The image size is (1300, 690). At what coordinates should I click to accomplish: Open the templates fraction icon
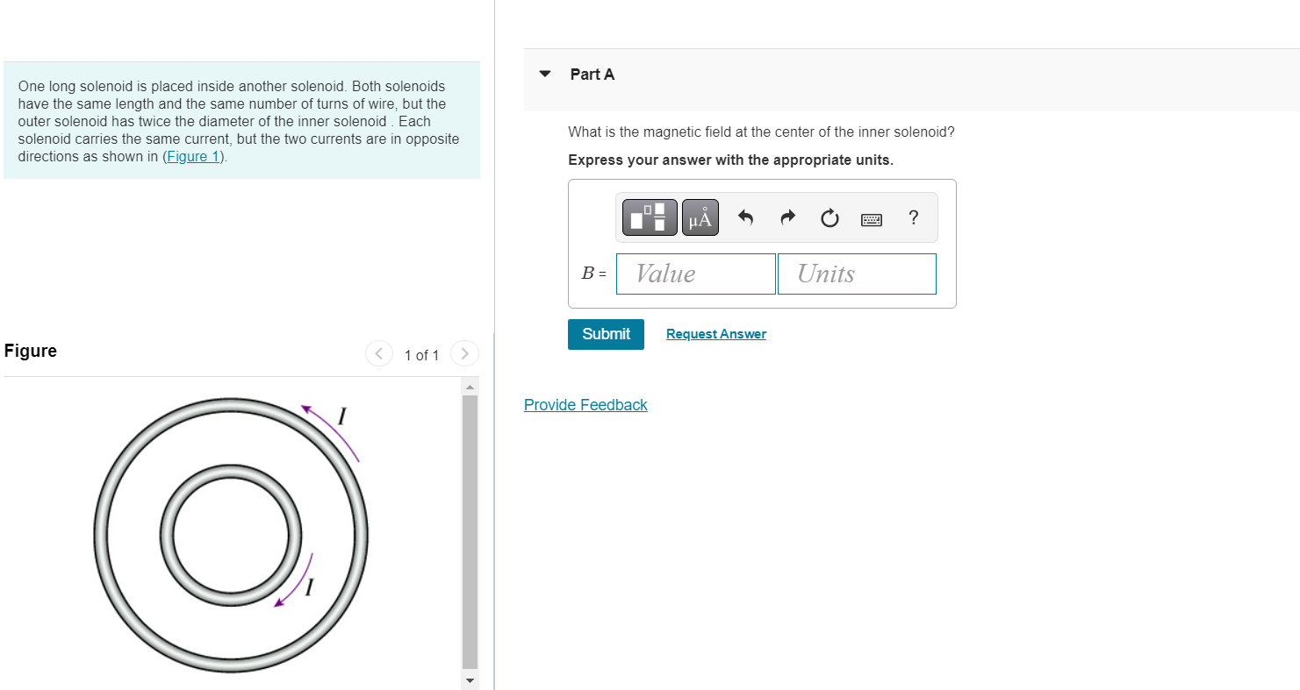[650, 217]
